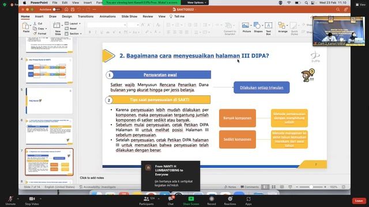Open the Edit menu in macOS menu bar
Viewport: 369px width, 207px height.
[x=65, y=2]
